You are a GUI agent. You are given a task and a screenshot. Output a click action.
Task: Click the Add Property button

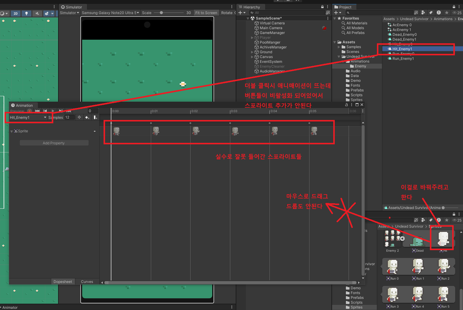(x=54, y=143)
